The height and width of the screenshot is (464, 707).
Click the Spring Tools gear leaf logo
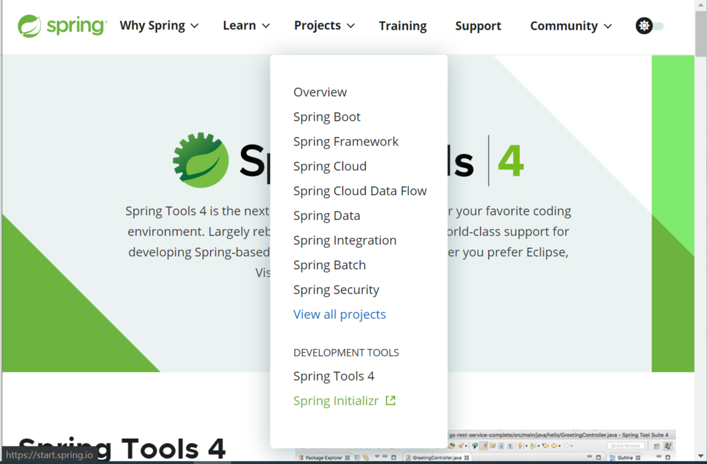[x=201, y=160]
